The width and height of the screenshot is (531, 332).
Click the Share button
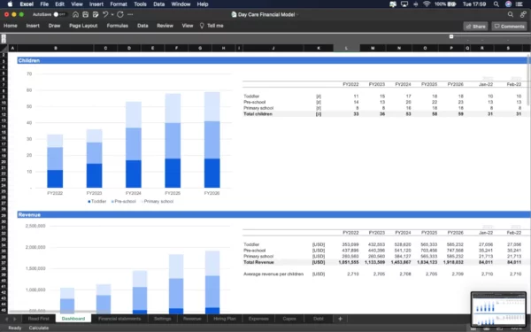(475, 27)
